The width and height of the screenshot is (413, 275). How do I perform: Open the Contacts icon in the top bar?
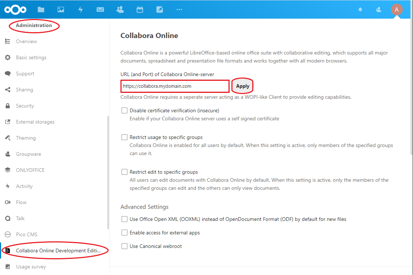[x=120, y=10]
